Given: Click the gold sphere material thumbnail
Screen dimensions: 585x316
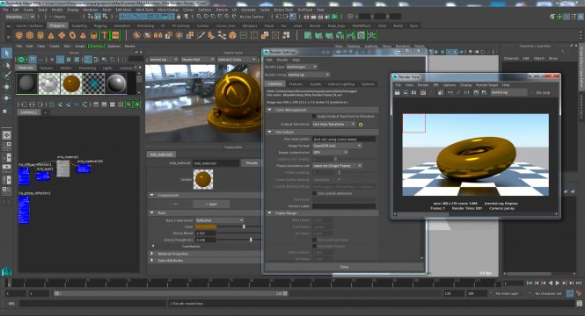Looking at the screenshot, I should tap(71, 83).
